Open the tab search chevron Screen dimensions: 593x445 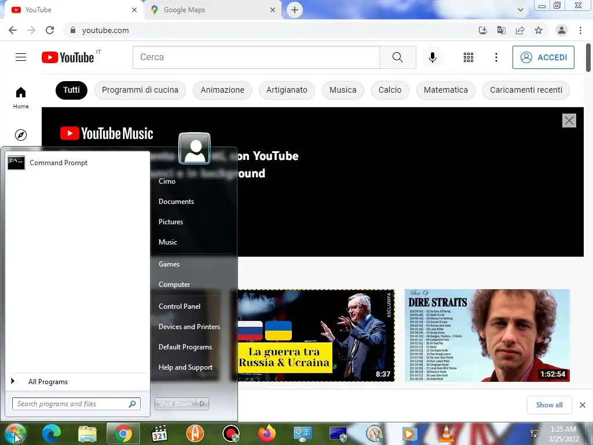coord(521,10)
